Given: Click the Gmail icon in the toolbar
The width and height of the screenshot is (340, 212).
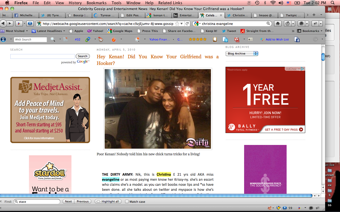Looking at the screenshot, I should (237, 39).
